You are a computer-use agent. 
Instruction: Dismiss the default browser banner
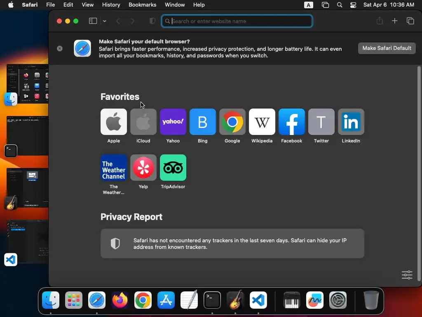point(60,48)
